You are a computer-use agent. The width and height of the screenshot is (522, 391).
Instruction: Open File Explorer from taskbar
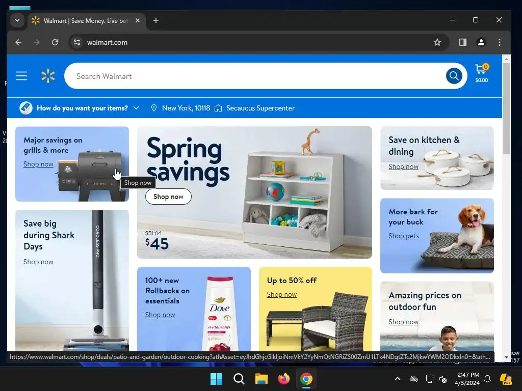point(262,379)
